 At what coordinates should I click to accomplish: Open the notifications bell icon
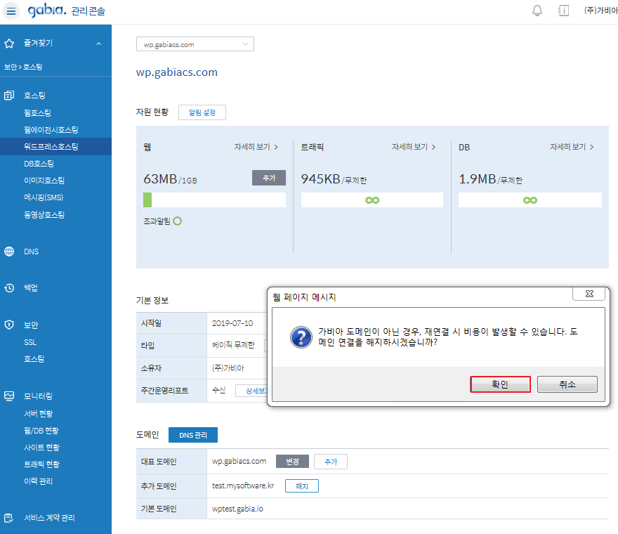537,11
